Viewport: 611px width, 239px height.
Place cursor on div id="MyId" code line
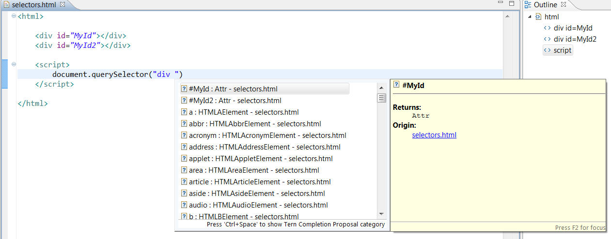click(81, 35)
